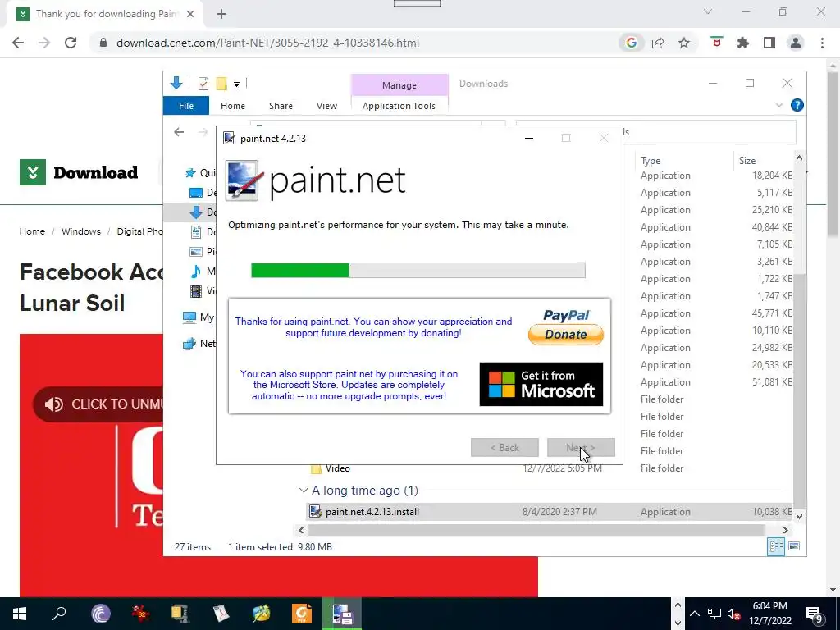840x630 pixels.
Task: Close the Thank you for downloading tab
Action: click(x=190, y=14)
